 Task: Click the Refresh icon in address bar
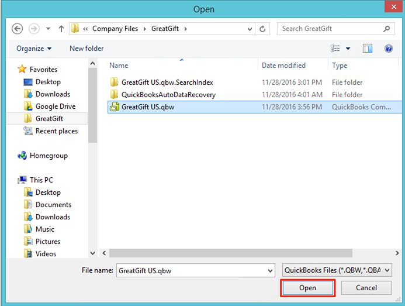coord(264,29)
